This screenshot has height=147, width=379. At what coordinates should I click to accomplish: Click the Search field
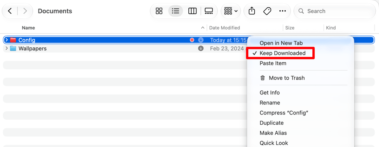(335, 11)
